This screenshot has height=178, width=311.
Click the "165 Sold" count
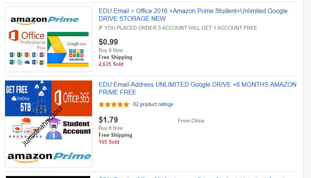click(109, 142)
